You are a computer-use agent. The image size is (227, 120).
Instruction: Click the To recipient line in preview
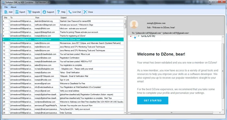tap(160, 33)
